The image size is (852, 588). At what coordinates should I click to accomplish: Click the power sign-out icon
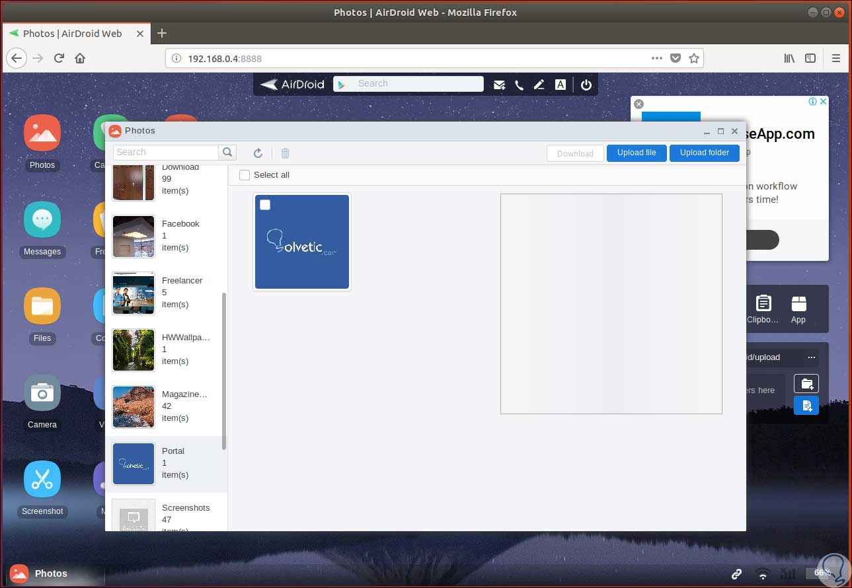(586, 85)
